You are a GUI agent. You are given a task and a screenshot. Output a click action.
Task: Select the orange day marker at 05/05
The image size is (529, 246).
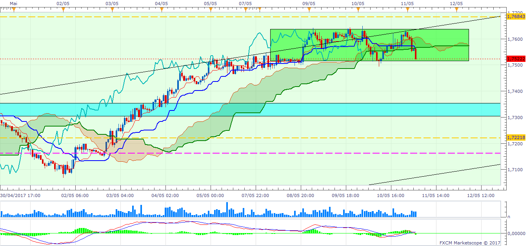pos(211,10)
